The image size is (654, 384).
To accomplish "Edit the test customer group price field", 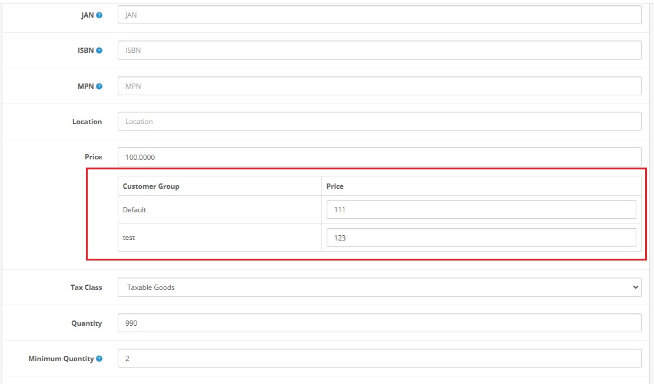I will (481, 238).
